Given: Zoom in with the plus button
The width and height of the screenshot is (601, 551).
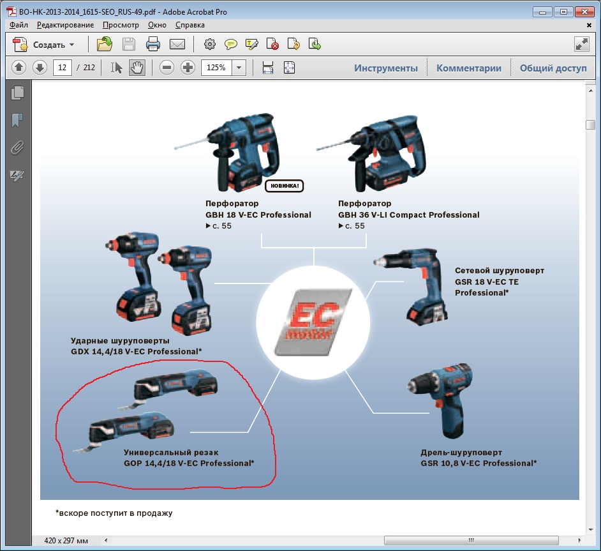Looking at the screenshot, I should click(x=188, y=68).
